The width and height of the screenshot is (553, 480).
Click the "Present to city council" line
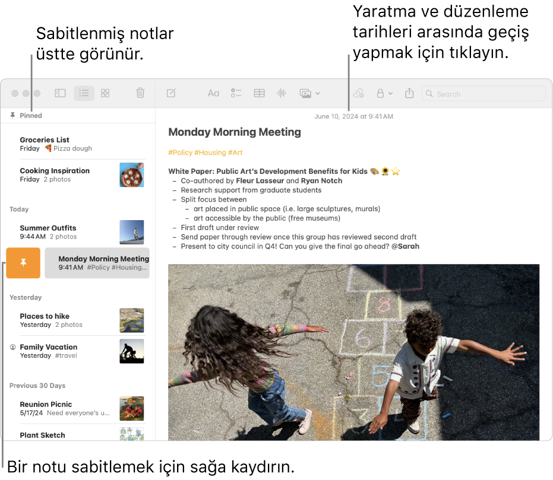pos(300,246)
